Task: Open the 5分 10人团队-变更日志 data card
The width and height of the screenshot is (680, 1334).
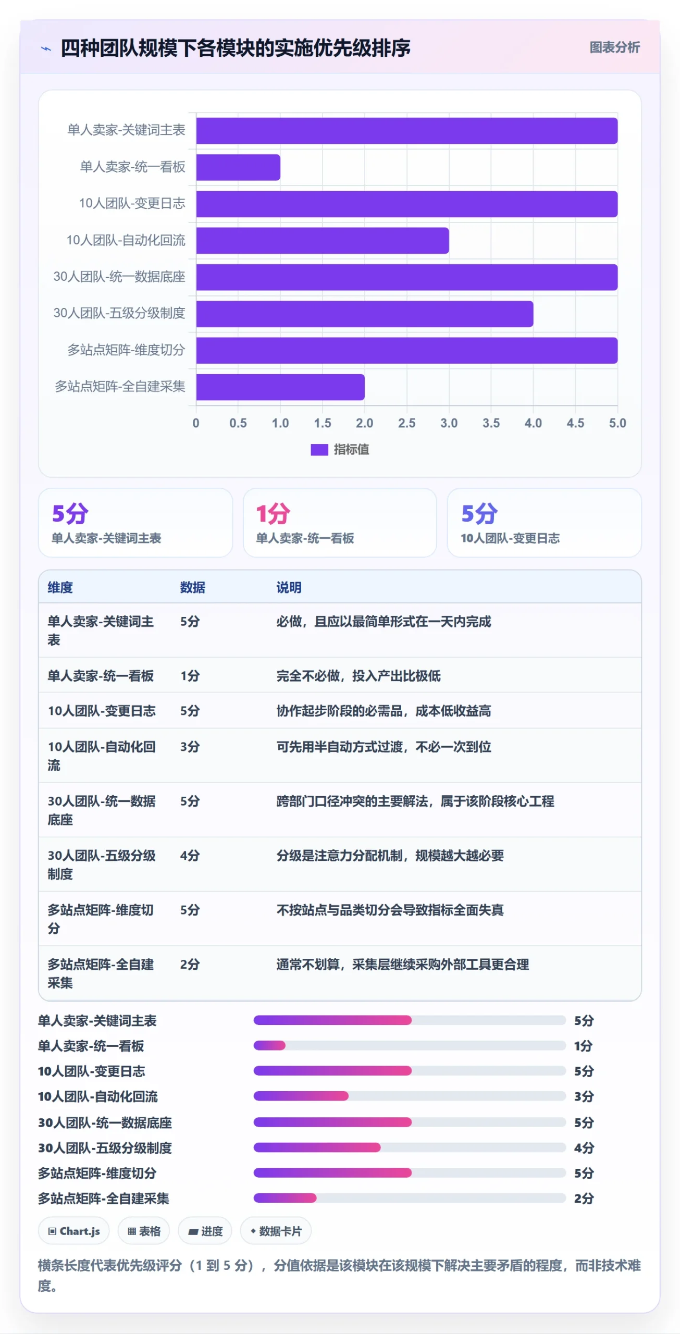Action: (x=544, y=523)
